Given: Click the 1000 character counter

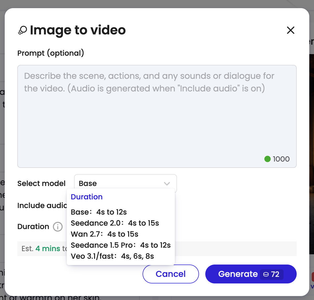Looking at the screenshot, I should click(281, 159).
